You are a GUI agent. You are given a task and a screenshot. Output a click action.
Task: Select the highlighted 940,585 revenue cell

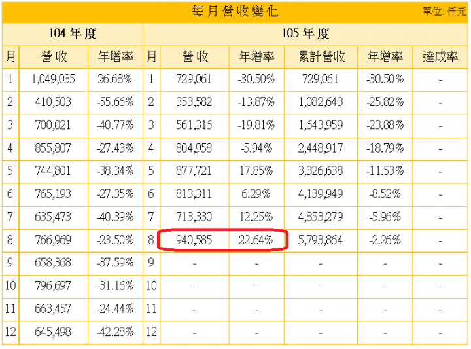coord(194,240)
